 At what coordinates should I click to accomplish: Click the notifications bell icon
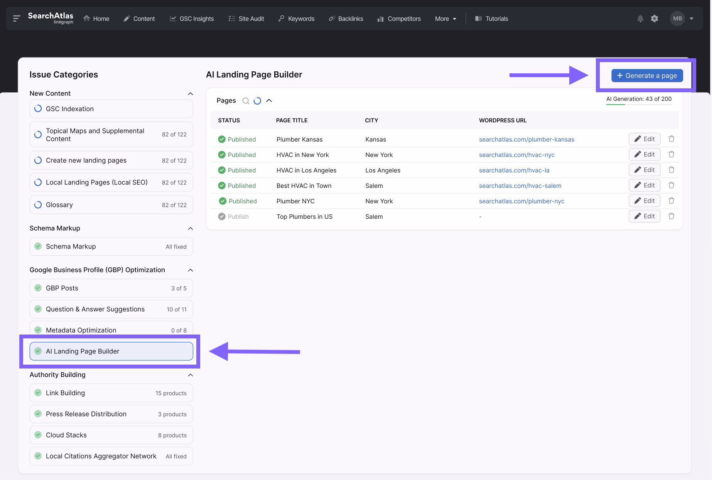coord(640,19)
